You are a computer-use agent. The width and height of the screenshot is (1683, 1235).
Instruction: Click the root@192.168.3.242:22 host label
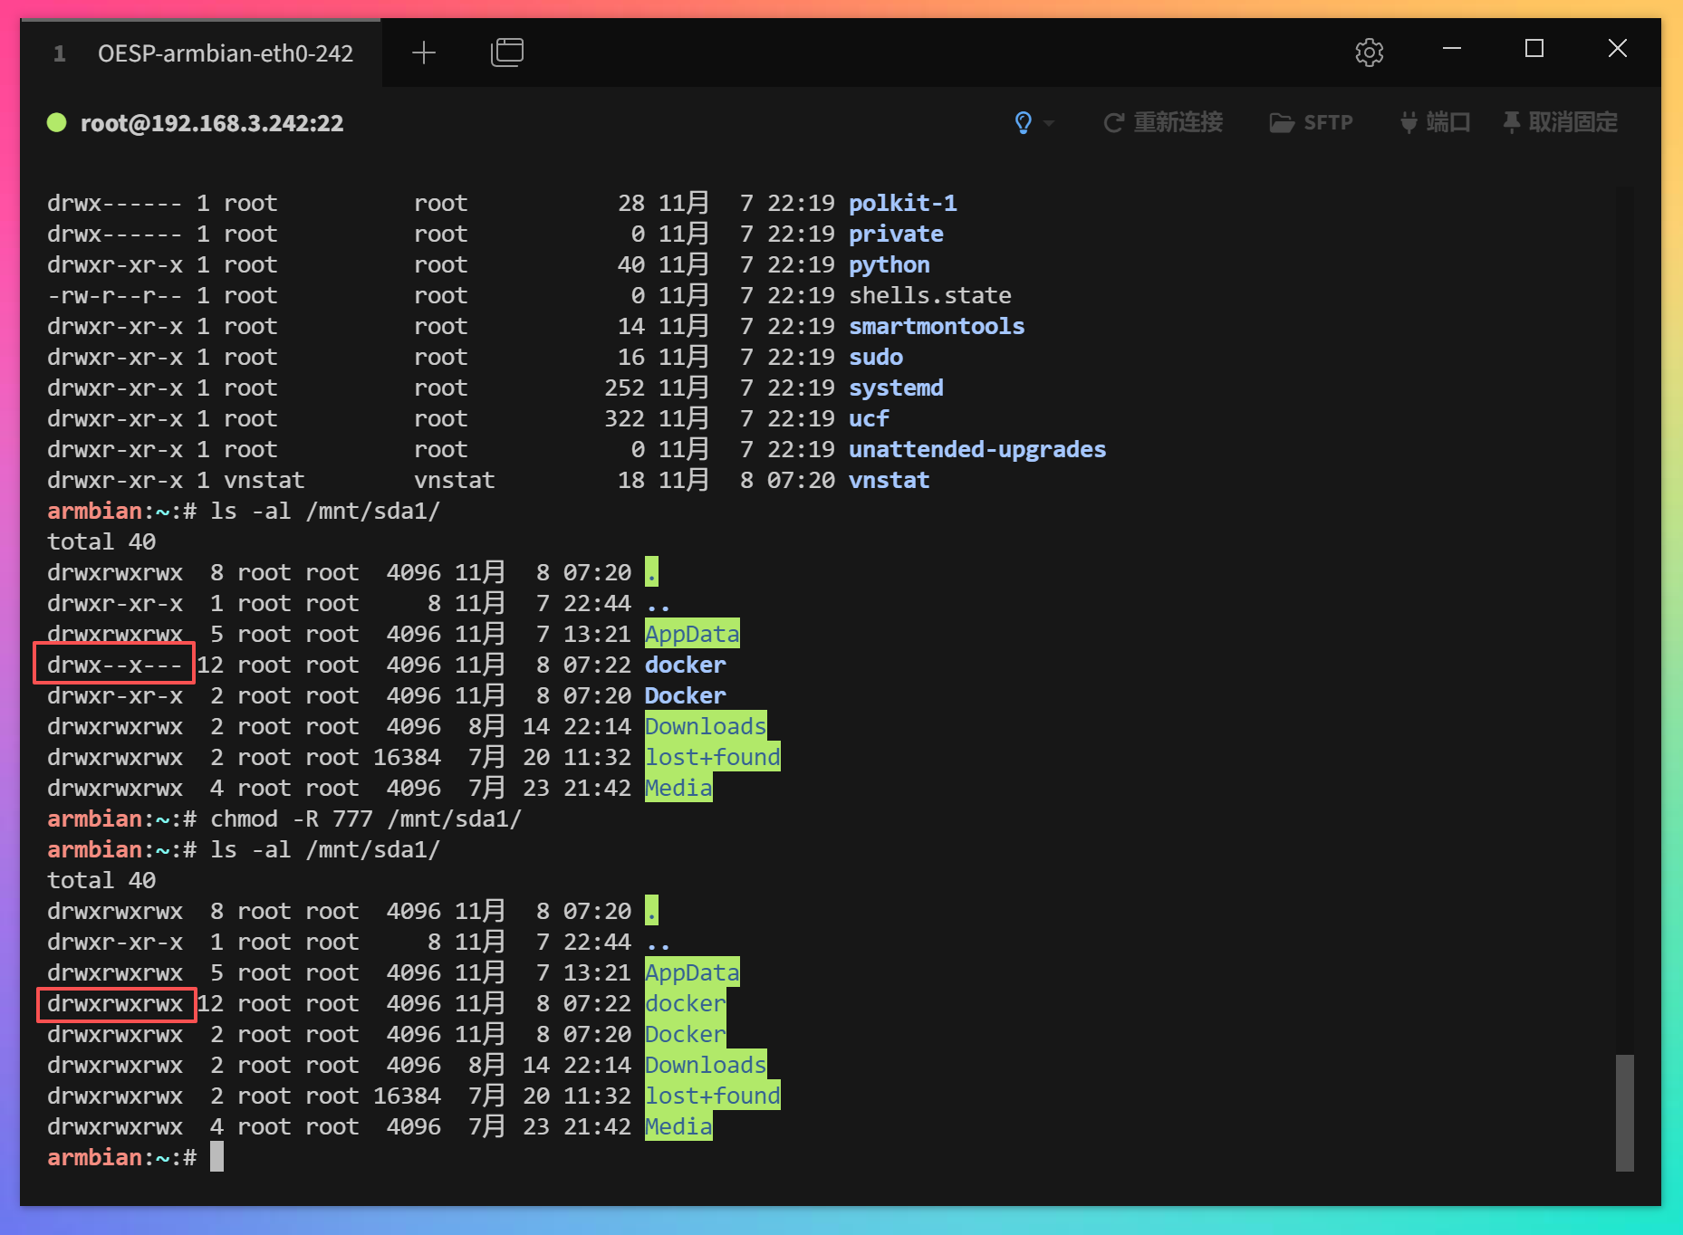[212, 123]
